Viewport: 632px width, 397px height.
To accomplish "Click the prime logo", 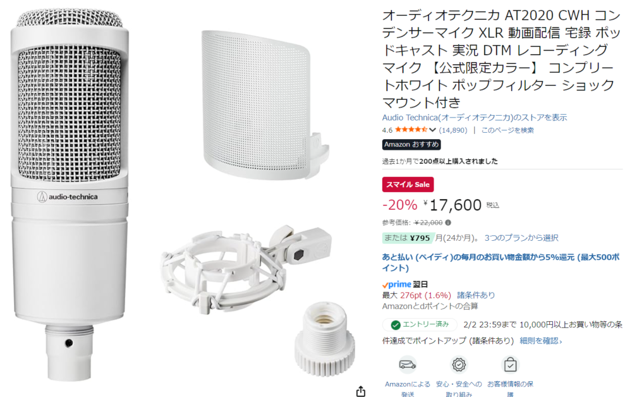I will (397, 284).
